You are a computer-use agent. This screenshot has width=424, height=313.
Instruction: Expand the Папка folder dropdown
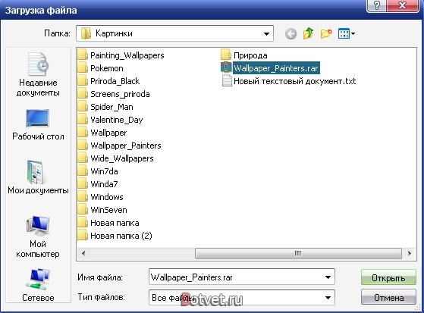(x=266, y=34)
